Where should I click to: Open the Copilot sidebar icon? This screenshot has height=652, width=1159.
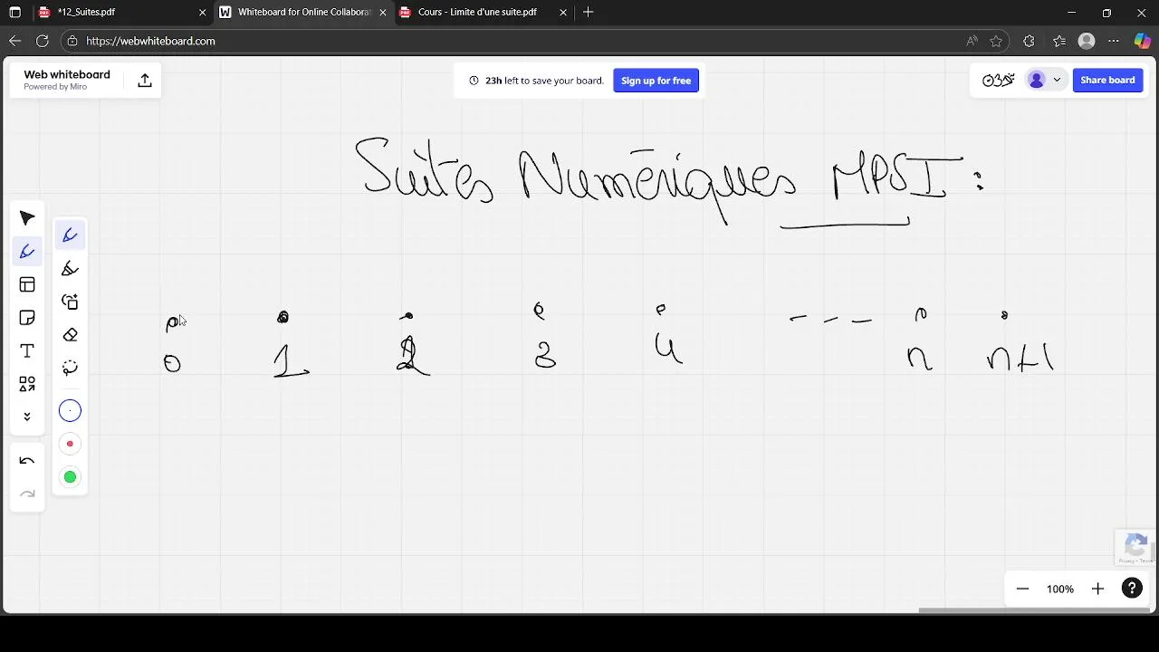(1143, 41)
